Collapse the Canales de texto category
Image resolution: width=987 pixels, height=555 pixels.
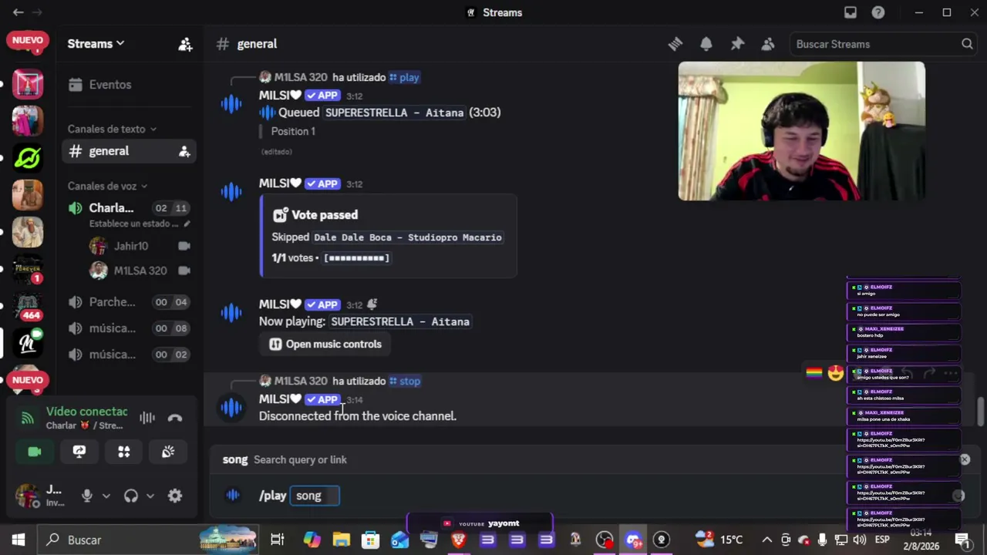point(112,129)
